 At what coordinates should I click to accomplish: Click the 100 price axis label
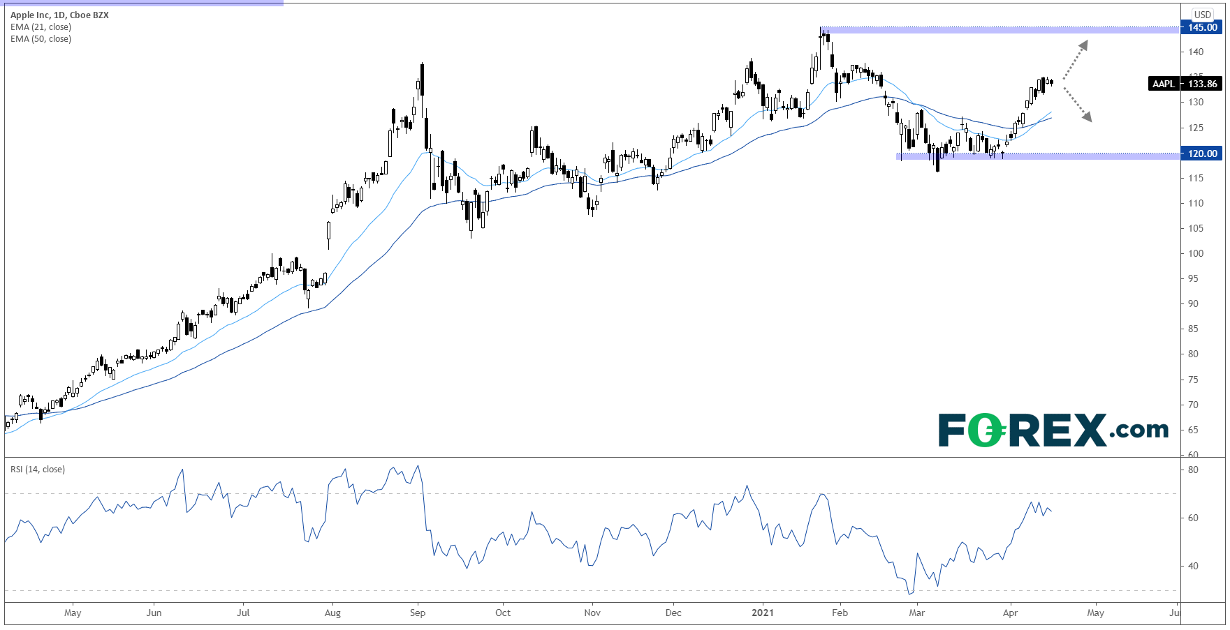click(x=1196, y=253)
